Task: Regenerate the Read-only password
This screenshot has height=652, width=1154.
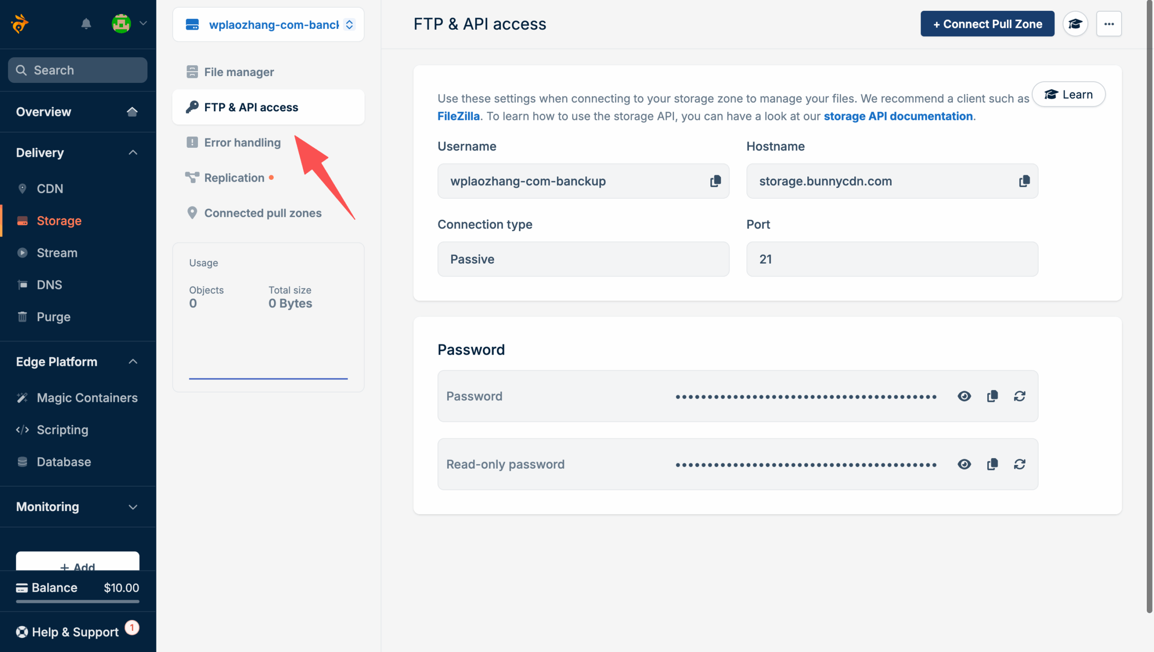Action: (1020, 464)
